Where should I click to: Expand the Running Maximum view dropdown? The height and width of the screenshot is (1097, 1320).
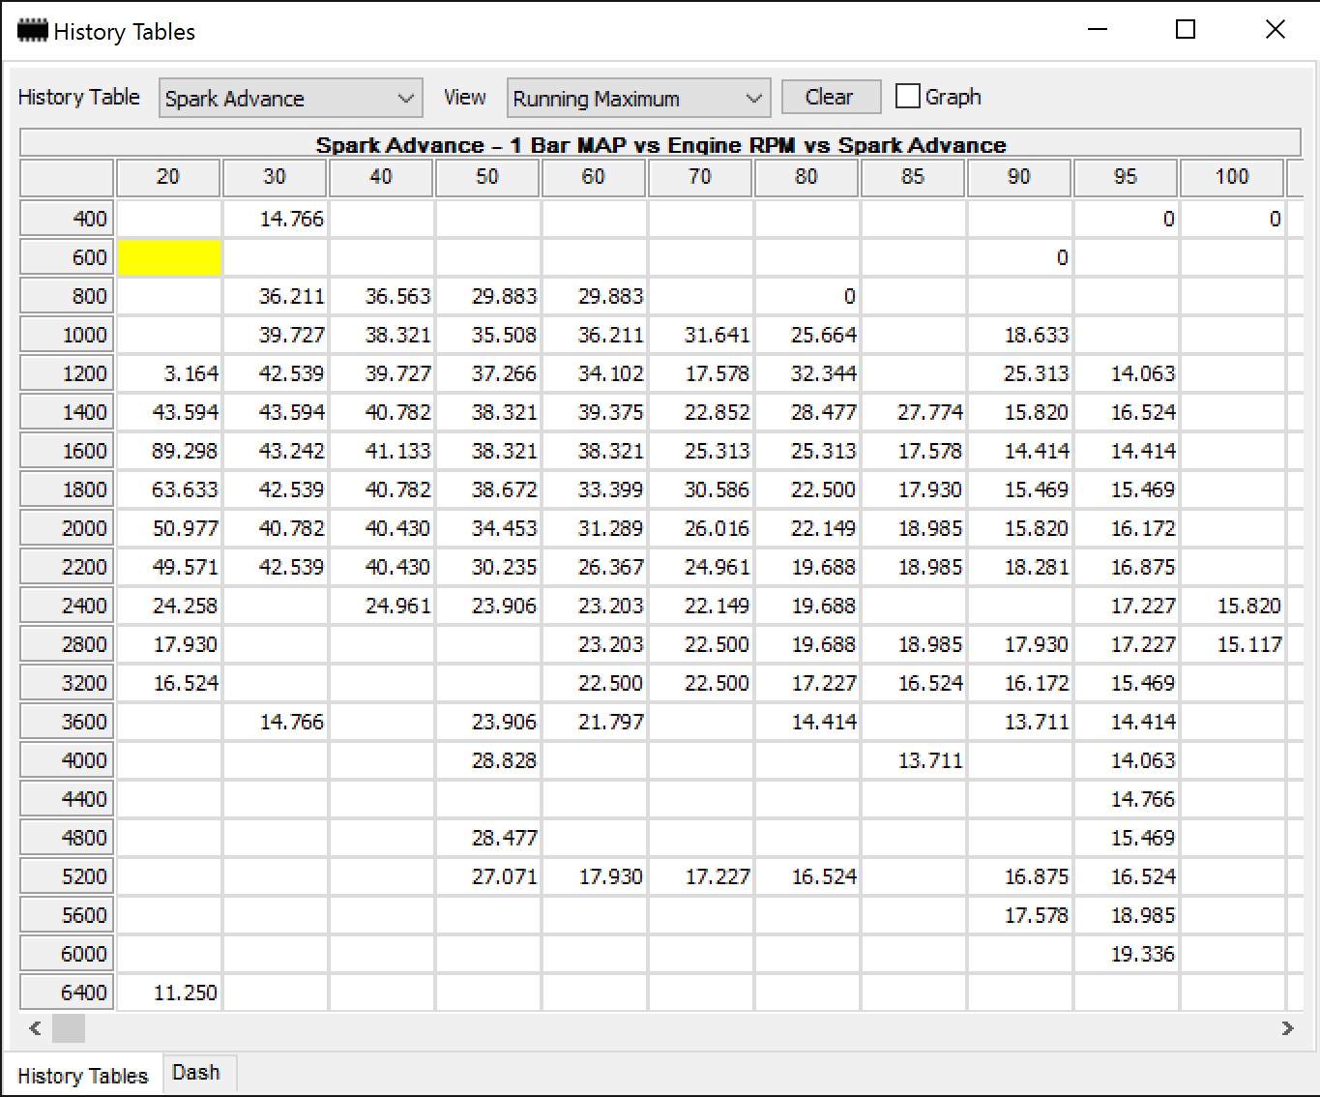638,98
